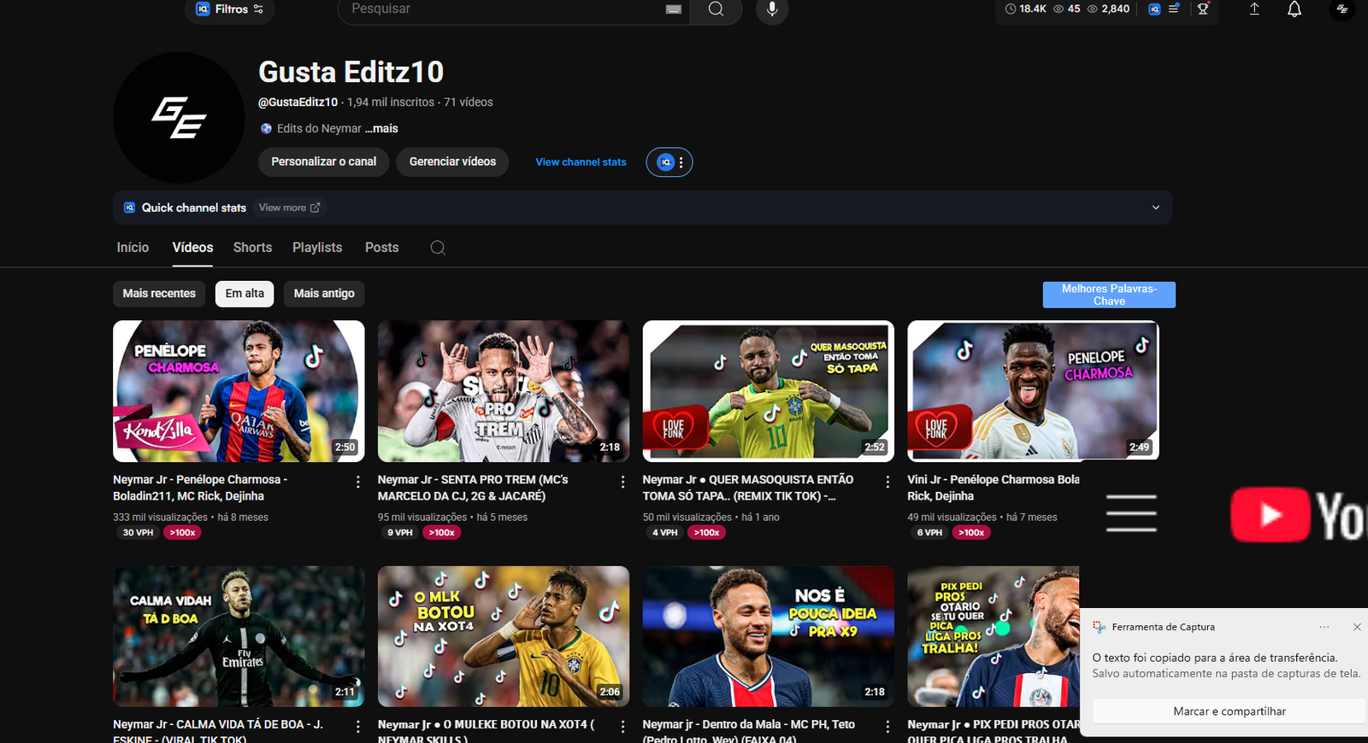Click the trophy icon in top bar
The height and width of the screenshot is (743, 1368).
pyautogui.click(x=1203, y=9)
